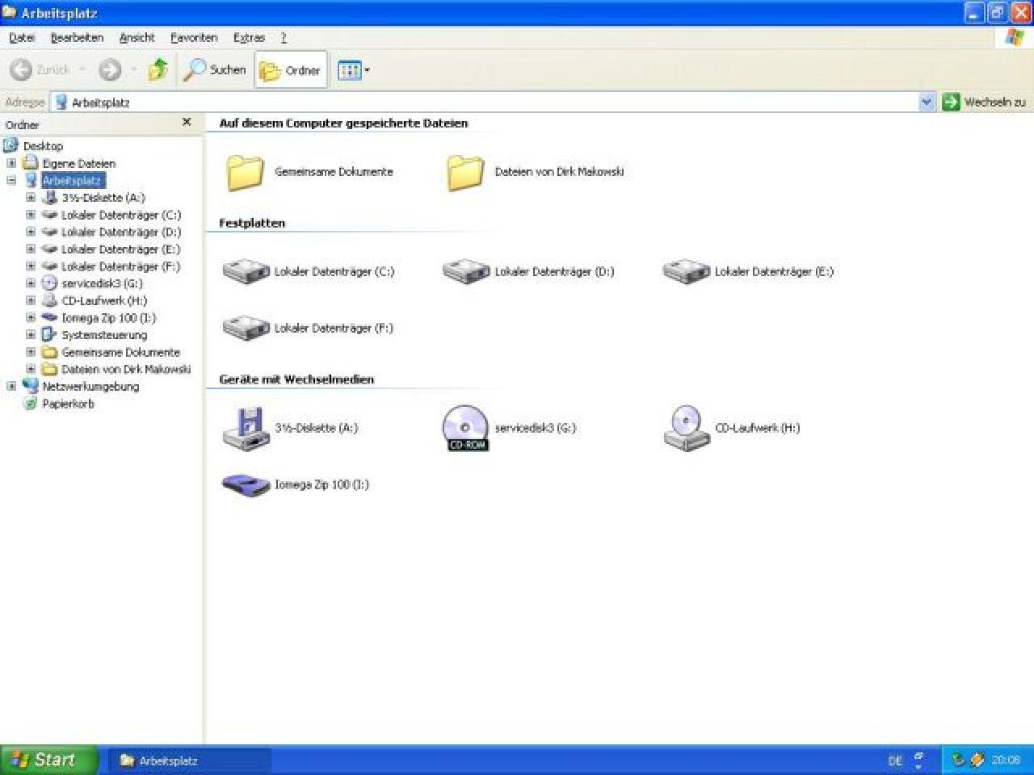The height and width of the screenshot is (775, 1034).
Task: Click the Zurück back arrow icon
Action: (x=21, y=70)
